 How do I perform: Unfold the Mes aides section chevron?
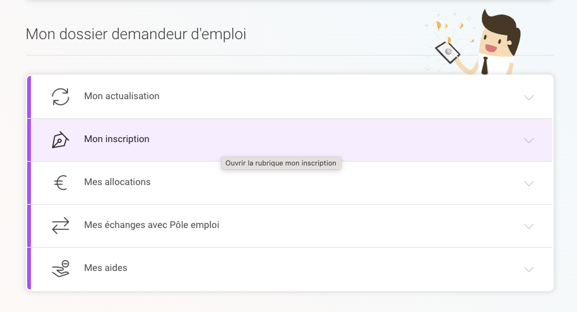tap(529, 269)
